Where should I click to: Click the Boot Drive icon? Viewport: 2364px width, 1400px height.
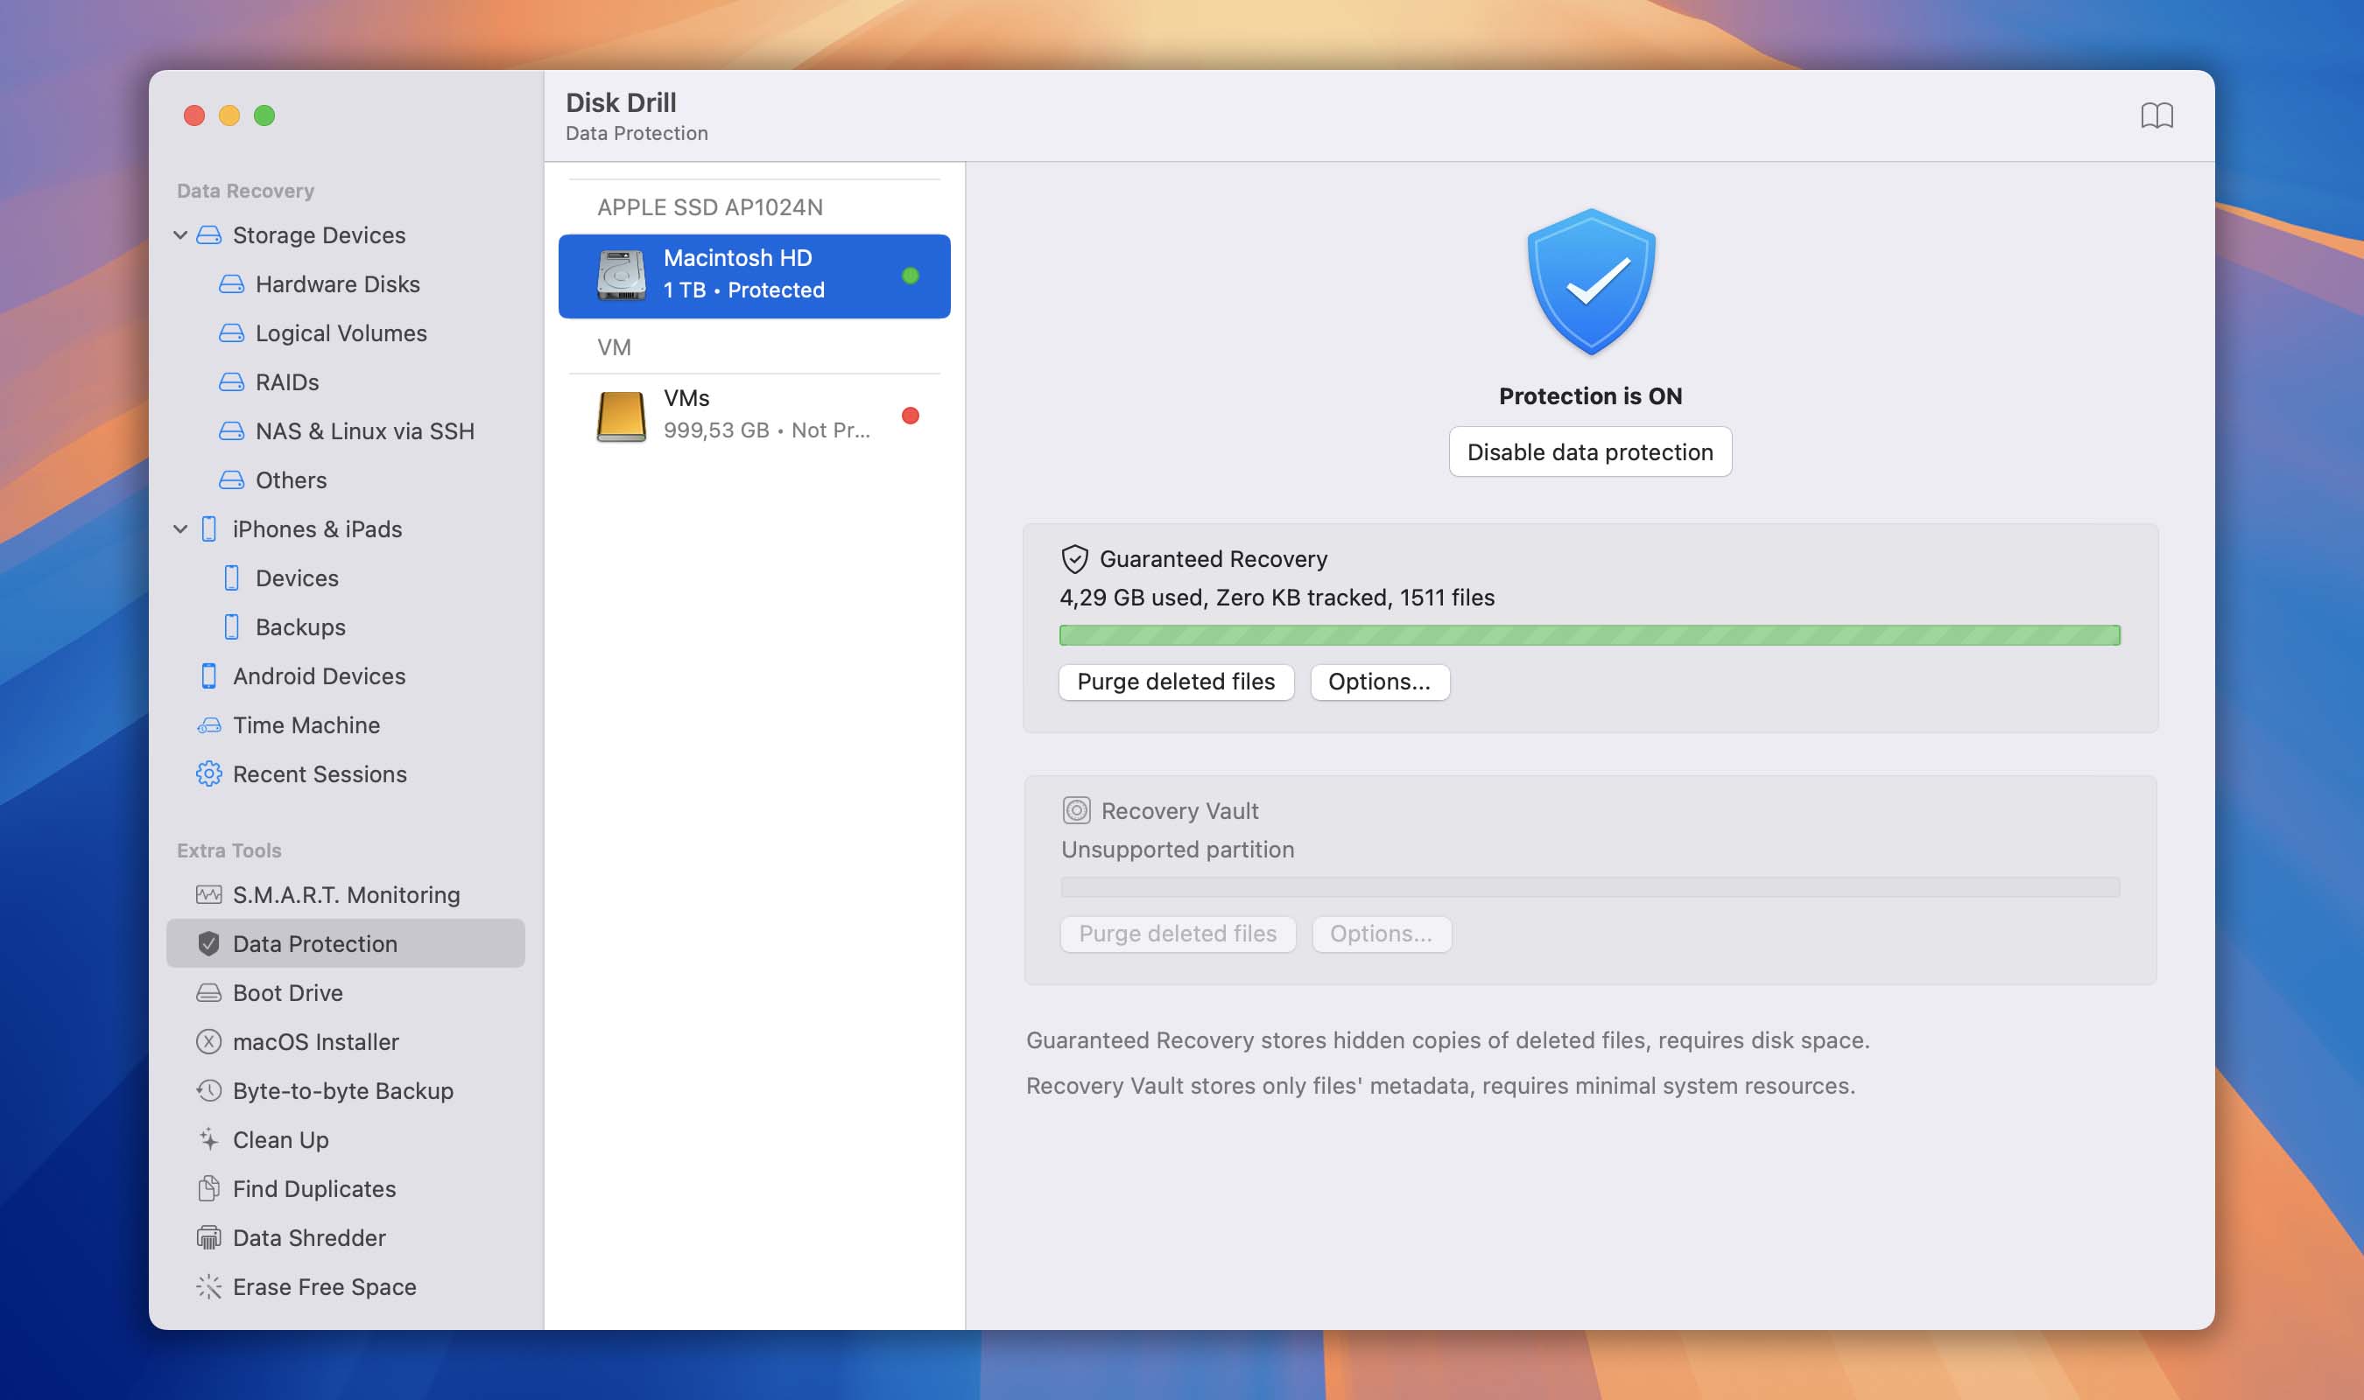[x=208, y=993]
